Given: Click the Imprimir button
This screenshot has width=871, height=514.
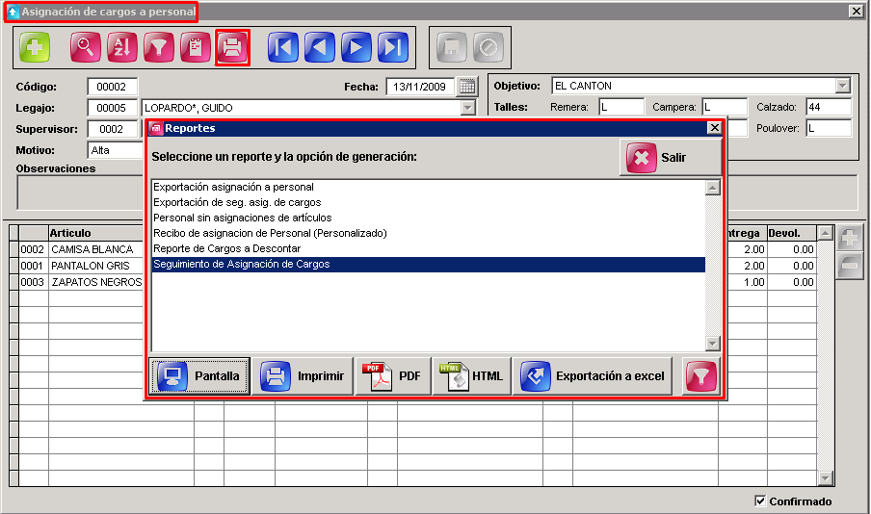Looking at the screenshot, I should click(303, 376).
